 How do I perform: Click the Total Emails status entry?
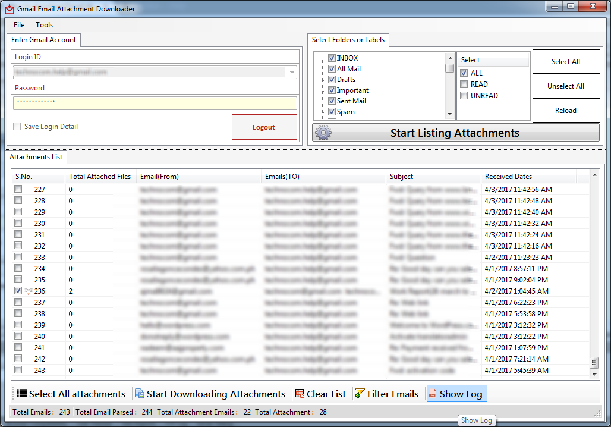click(41, 412)
